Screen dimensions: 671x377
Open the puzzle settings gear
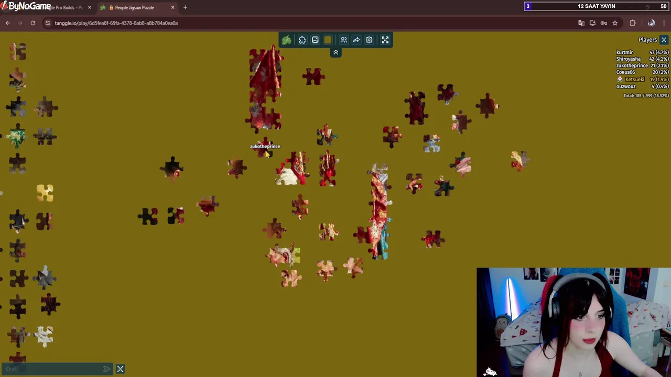(369, 40)
